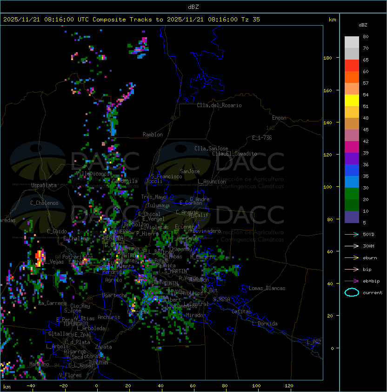Image resolution: width=387 pixels, height=392 pixels.
Task: Click the 'Agrelo' map label
Action: point(113,280)
